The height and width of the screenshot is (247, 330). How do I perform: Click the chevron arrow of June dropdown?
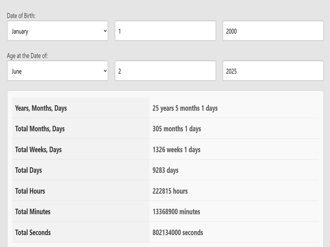click(105, 71)
